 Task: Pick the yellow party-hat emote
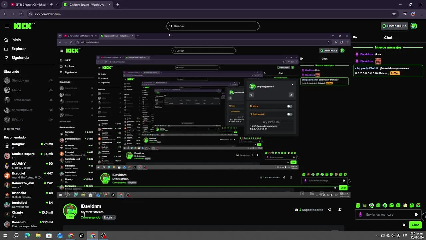[x=405, y=205]
